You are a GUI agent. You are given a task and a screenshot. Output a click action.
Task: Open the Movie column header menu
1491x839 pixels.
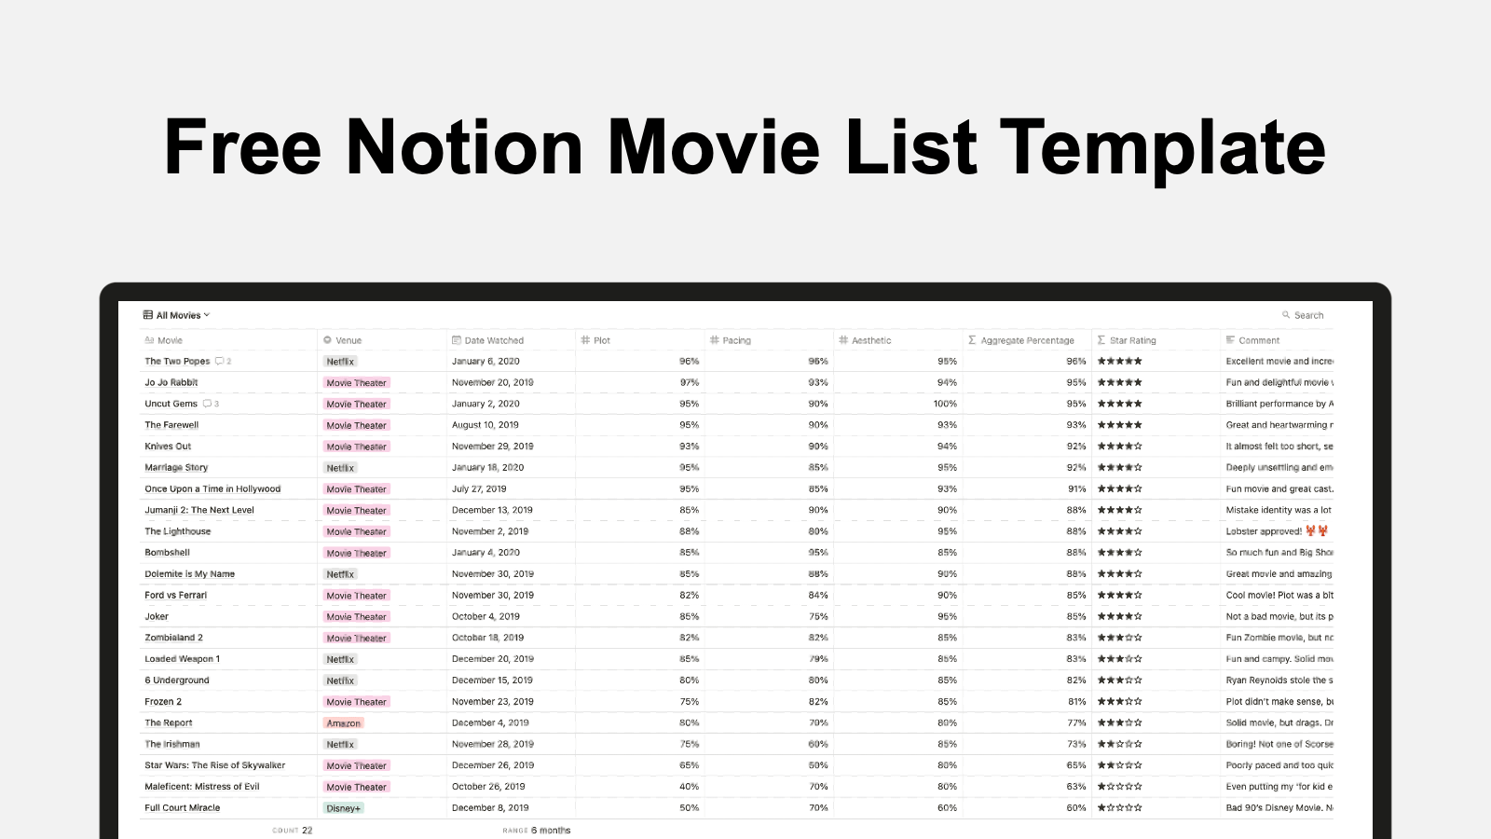[x=228, y=340]
